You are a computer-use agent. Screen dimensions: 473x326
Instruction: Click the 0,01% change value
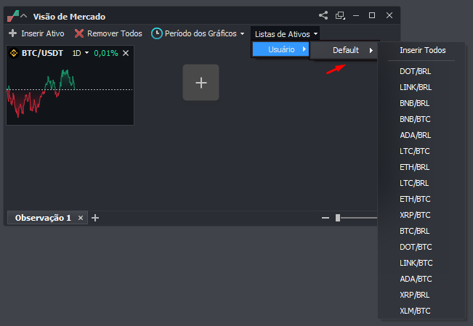pyautogui.click(x=106, y=54)
